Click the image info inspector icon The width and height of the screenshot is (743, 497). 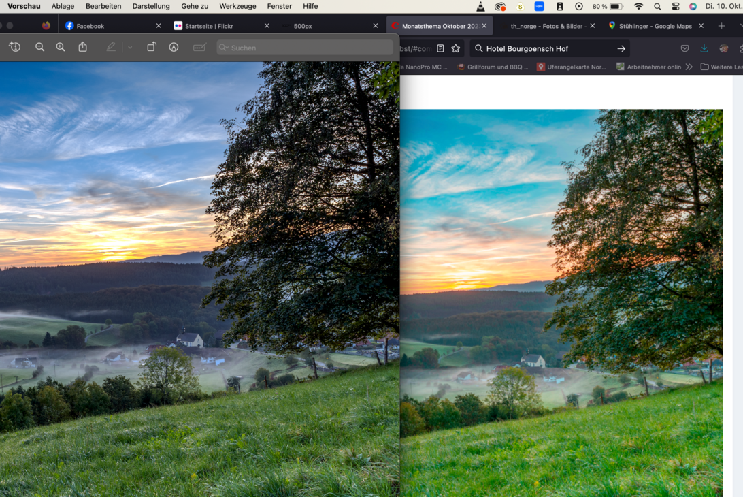[15, 48]
